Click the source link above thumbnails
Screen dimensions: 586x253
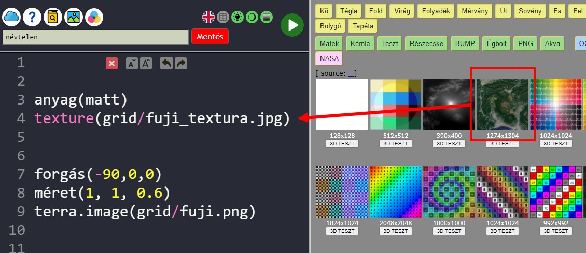(351, 73)
